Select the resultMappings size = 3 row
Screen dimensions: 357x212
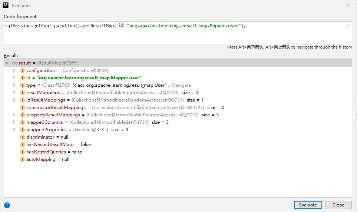pyautogui.click(x=178, y=92)
